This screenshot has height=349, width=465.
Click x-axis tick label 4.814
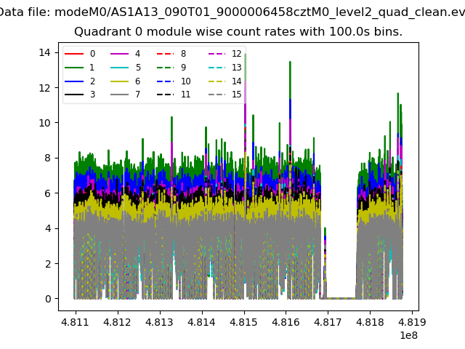click(201, 322)
